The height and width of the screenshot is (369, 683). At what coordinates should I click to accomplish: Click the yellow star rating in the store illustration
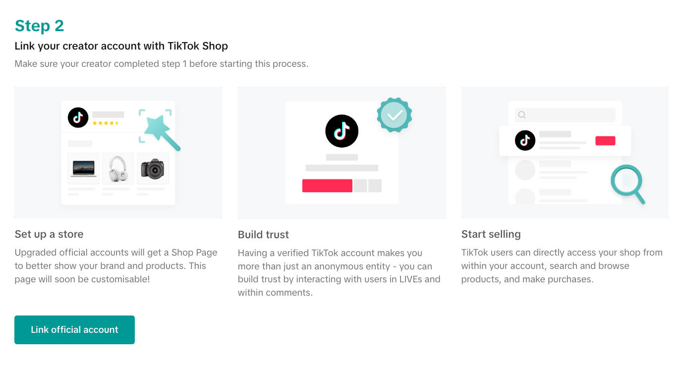(106, 123)
